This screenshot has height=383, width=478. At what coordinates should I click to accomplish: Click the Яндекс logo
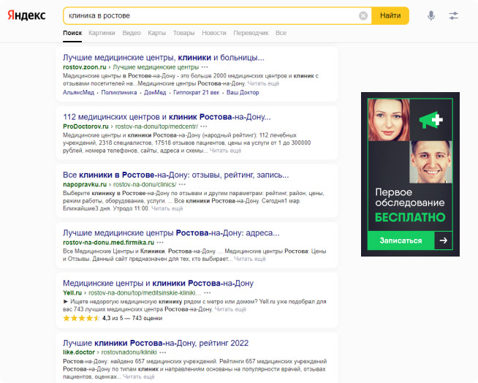pyautogui.click(x=26, y=15)
